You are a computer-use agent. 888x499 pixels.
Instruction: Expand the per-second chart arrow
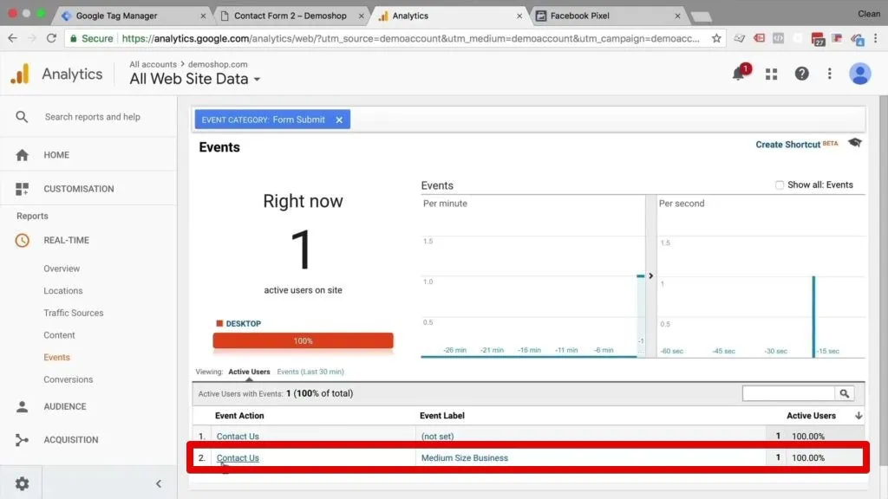pyautogui.click(x=650, y=275)
